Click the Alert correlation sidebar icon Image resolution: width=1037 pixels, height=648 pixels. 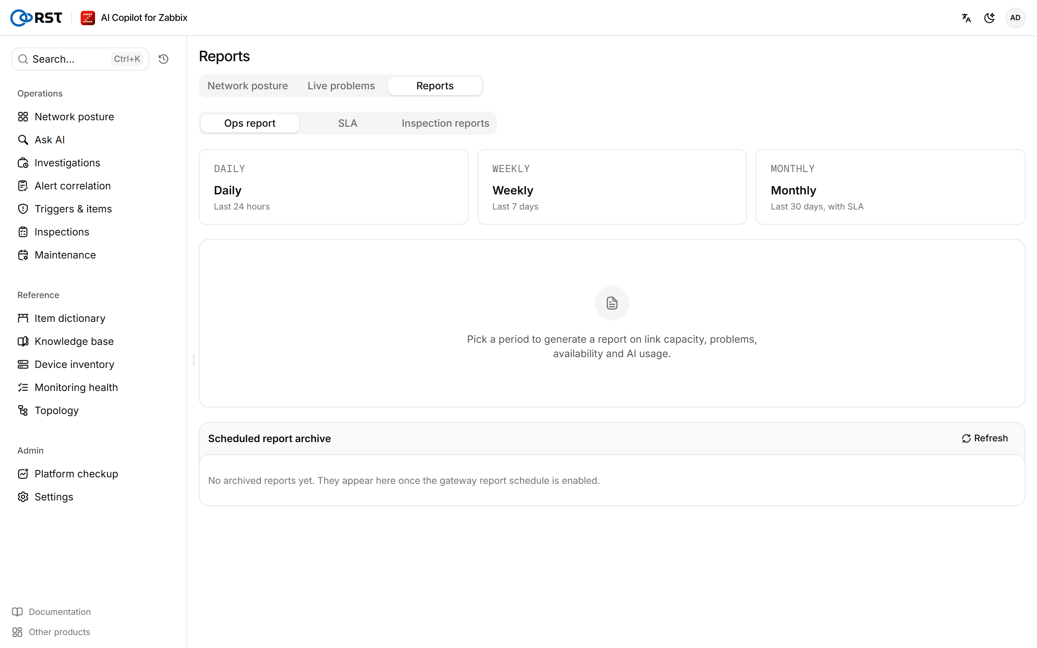click(x=23, y=185)
